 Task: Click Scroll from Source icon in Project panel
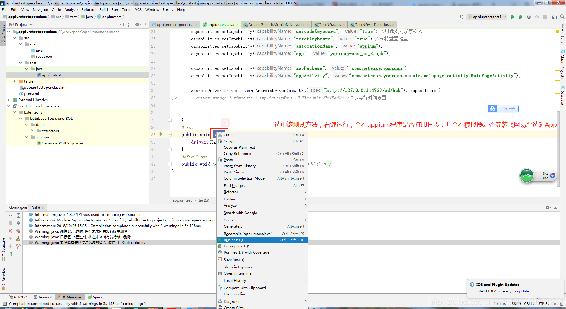point(122,24)
